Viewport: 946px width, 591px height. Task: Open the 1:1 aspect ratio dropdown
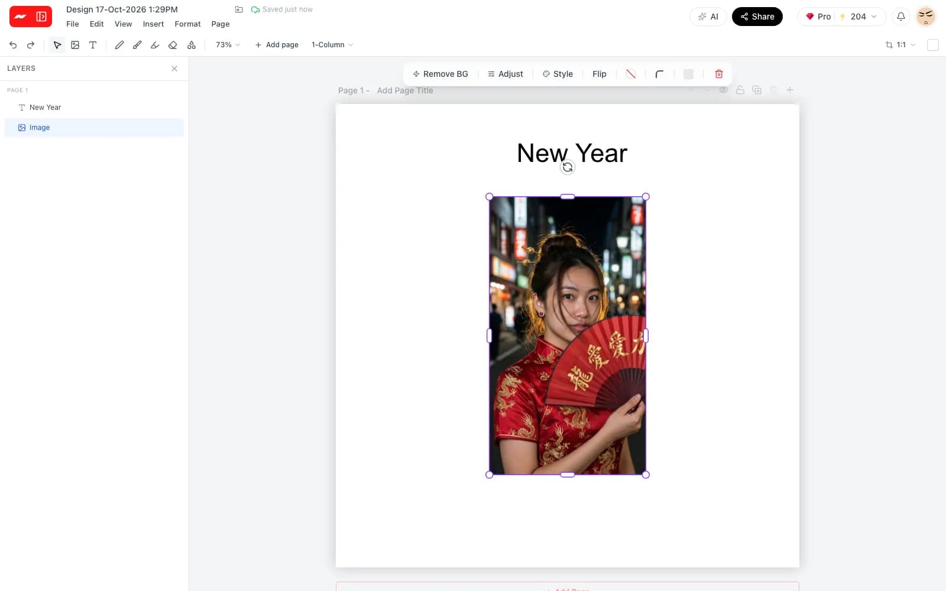[x=900, y=45]
